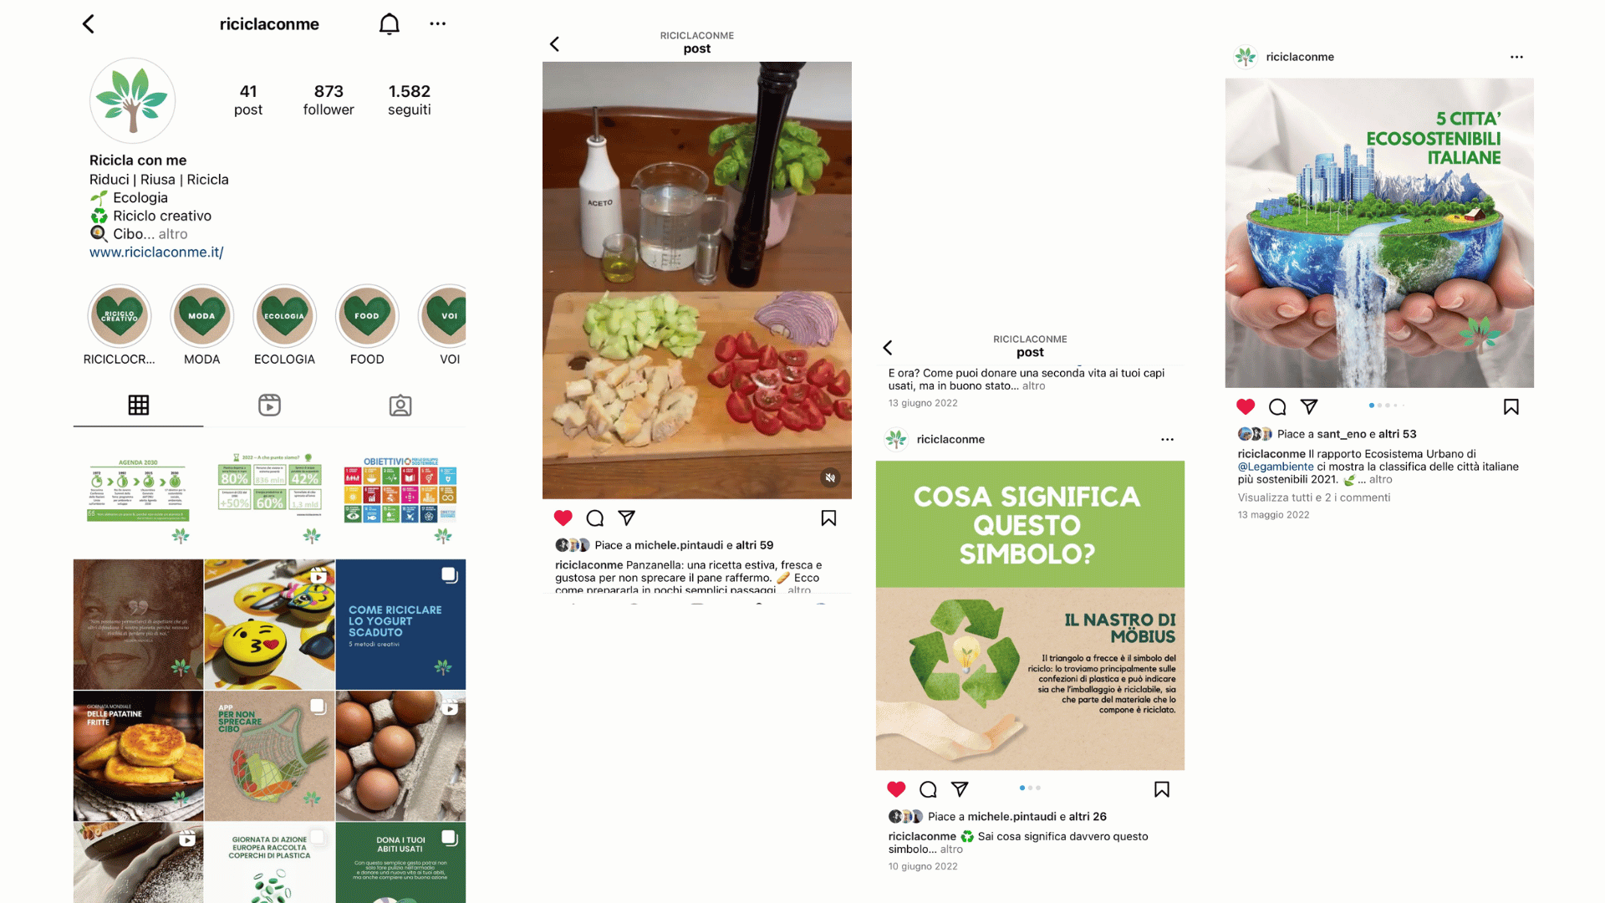Select the carousel page dots under città image
The image size is (1605, 903).
pos(1386,406)
